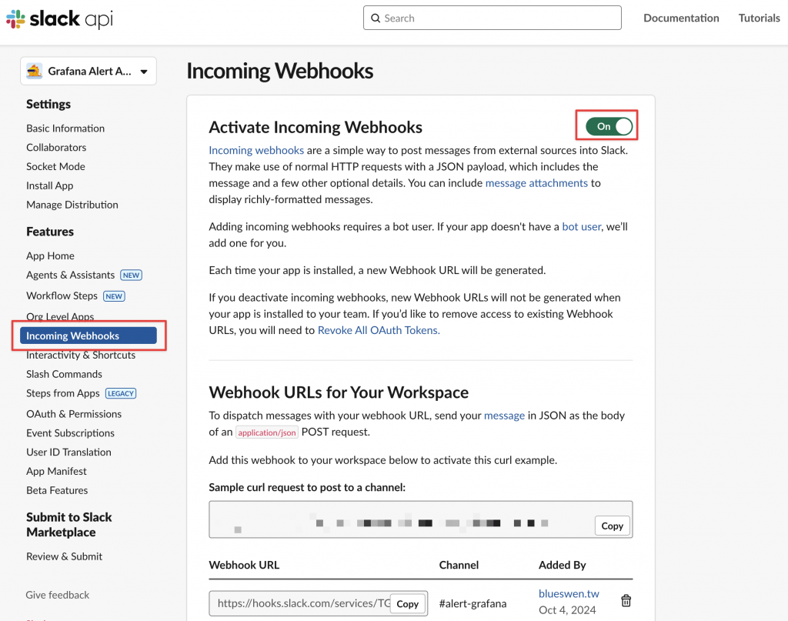Open the message attachments link
This screenshot has width=788, height=621.
pyautogui.click(x=536, y=183)
